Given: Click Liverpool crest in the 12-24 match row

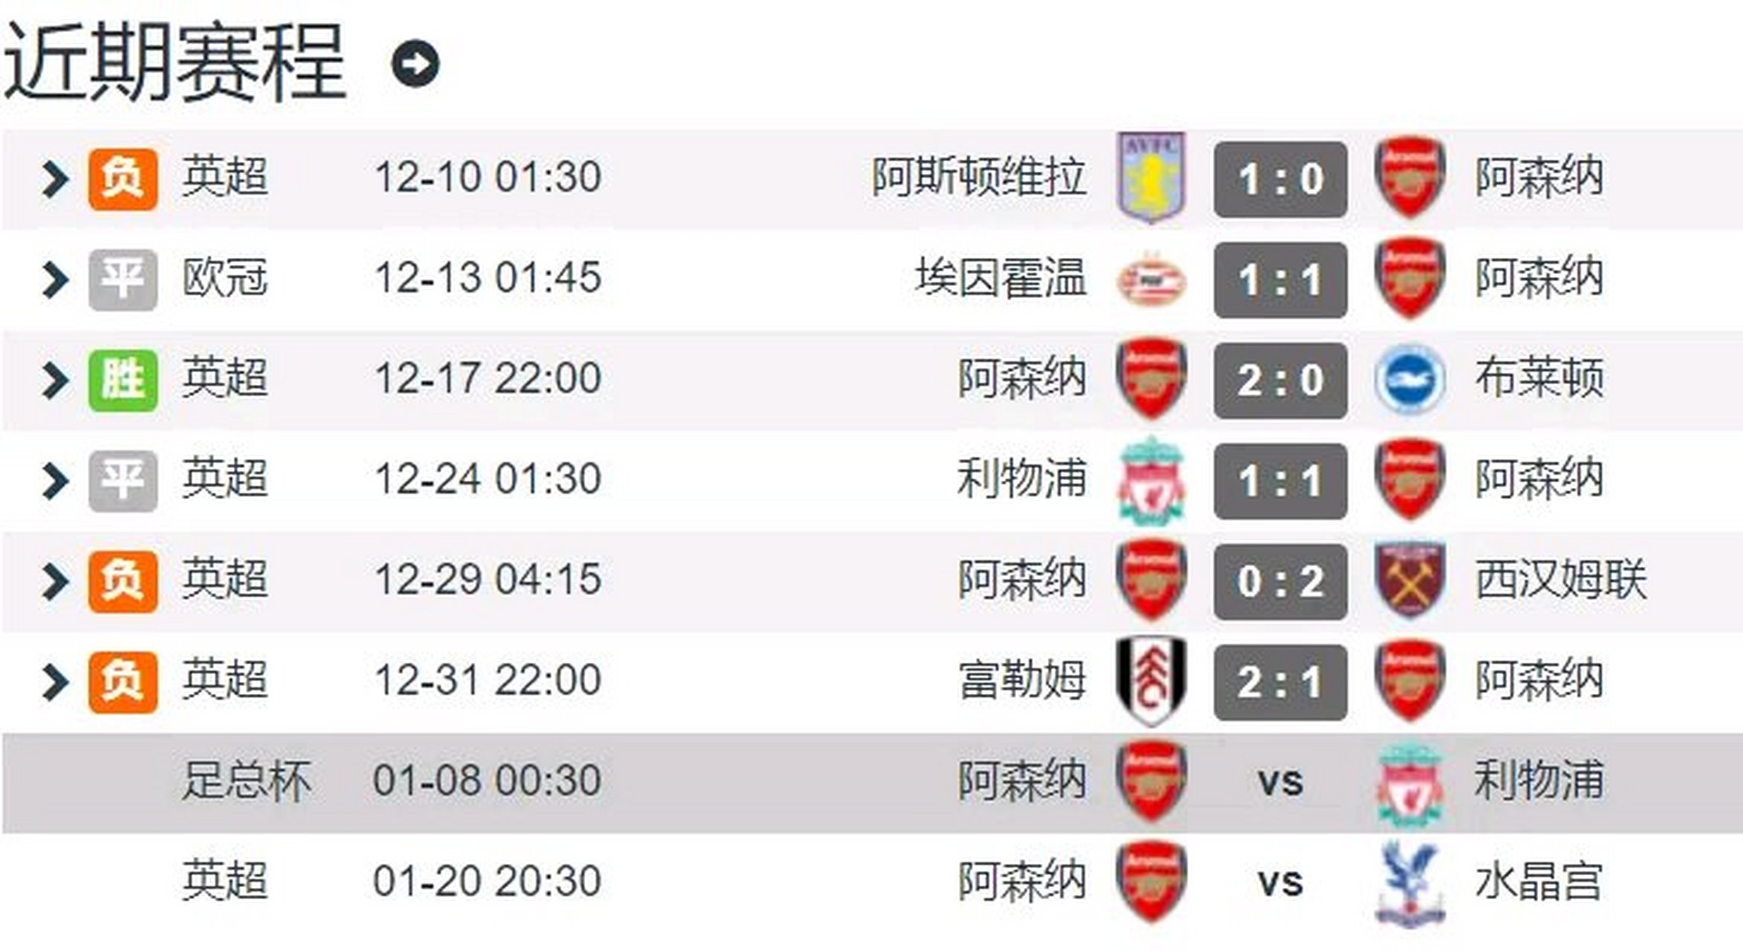Looking at the screenshot, I should tap(1151, 480).
